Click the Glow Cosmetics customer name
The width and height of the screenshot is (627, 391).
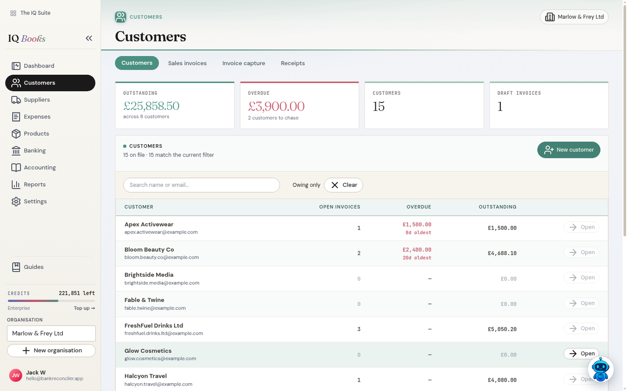(x=148, y=351)
